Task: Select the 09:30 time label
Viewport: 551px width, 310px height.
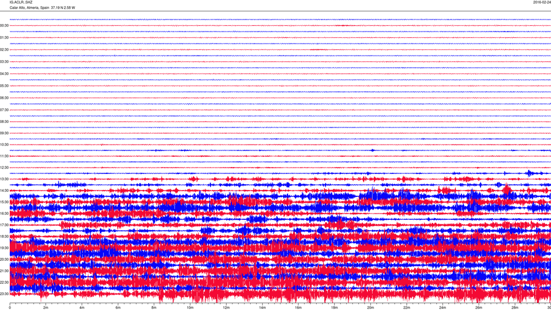Action: pos(4,133)
